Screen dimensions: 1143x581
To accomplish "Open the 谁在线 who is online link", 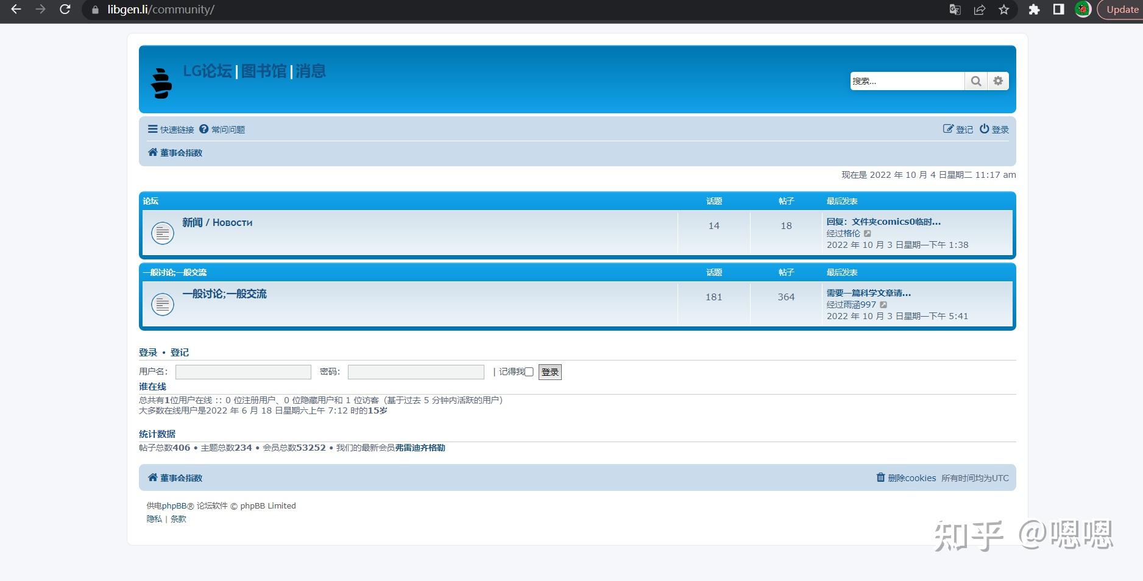I will click(x=152, y=387).
